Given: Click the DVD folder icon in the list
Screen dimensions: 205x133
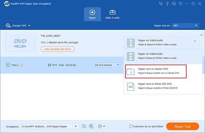Looking at the screenshot, I should [131, 72].
